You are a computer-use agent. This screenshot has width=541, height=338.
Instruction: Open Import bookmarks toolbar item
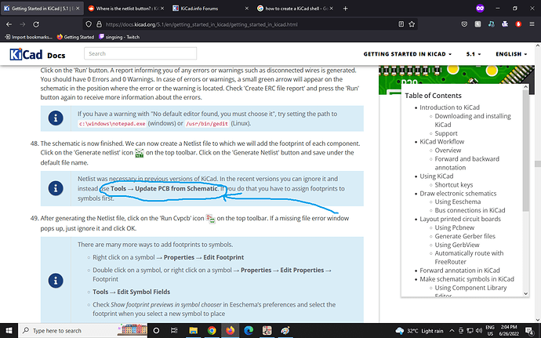point(28,37)
